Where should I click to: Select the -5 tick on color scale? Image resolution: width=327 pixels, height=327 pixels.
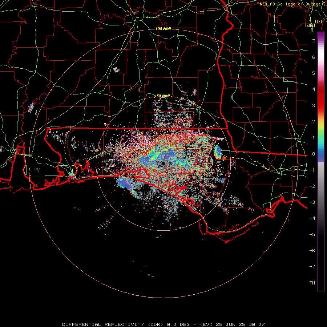pyautogui.click(x=312, y=235)
